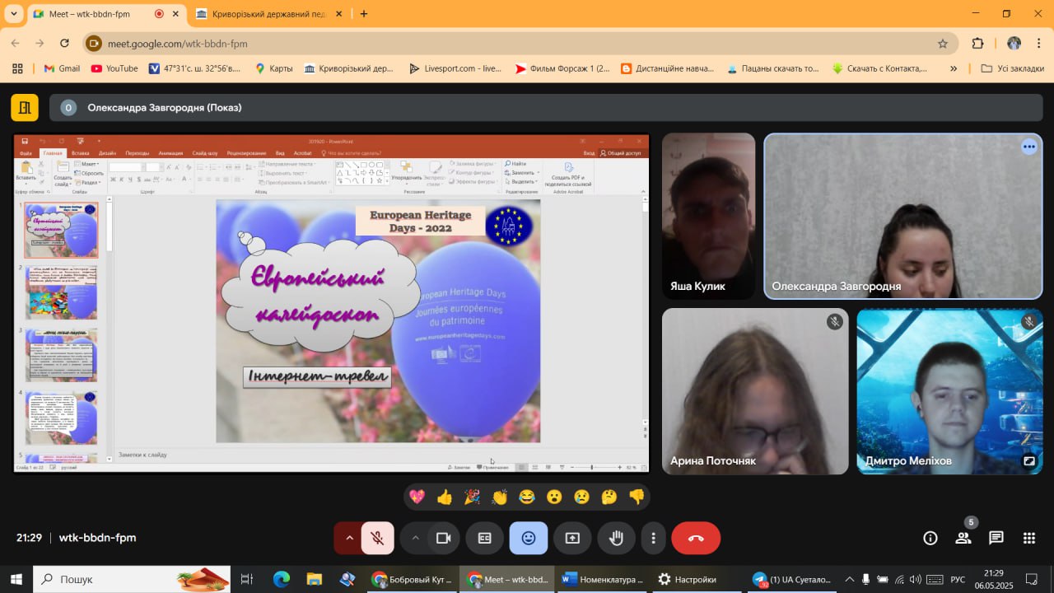This screenshot has height=593, width=1054.
Task: Turn on captions
Action: [485, 538]
